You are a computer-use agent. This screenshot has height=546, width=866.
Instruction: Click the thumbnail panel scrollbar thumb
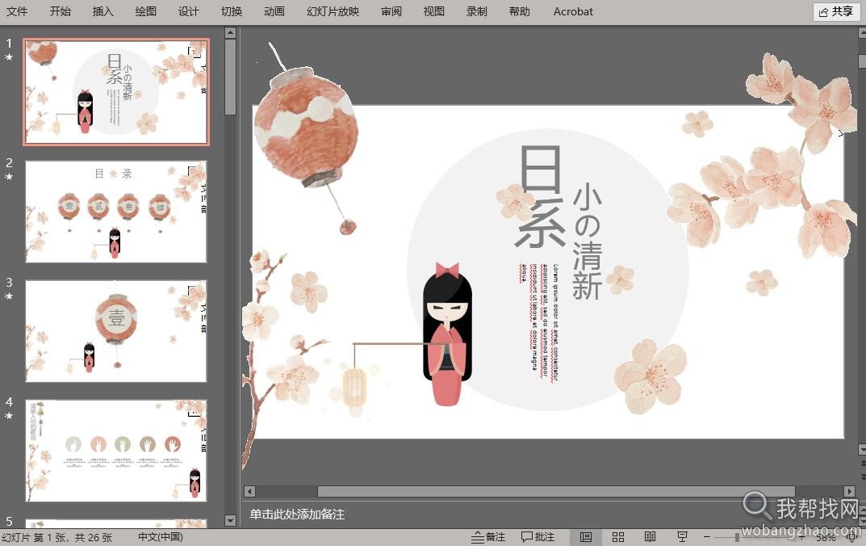(x=230, y=77)
